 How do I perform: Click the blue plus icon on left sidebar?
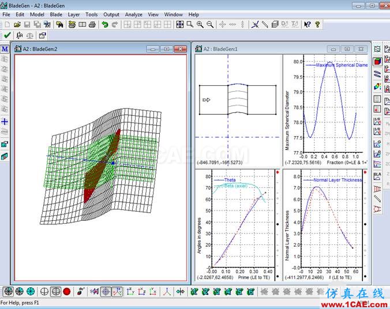[5, 122]
